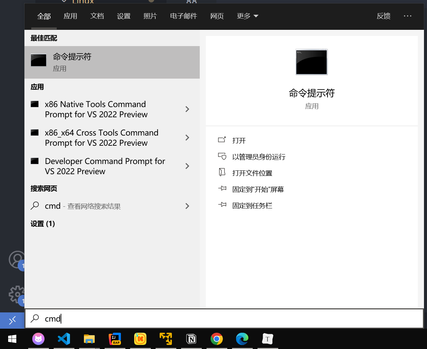This screenshot has width=427, height=349.
Task: Click 以管理员身份运行 for Command Prompt
Action: (259, 157)
